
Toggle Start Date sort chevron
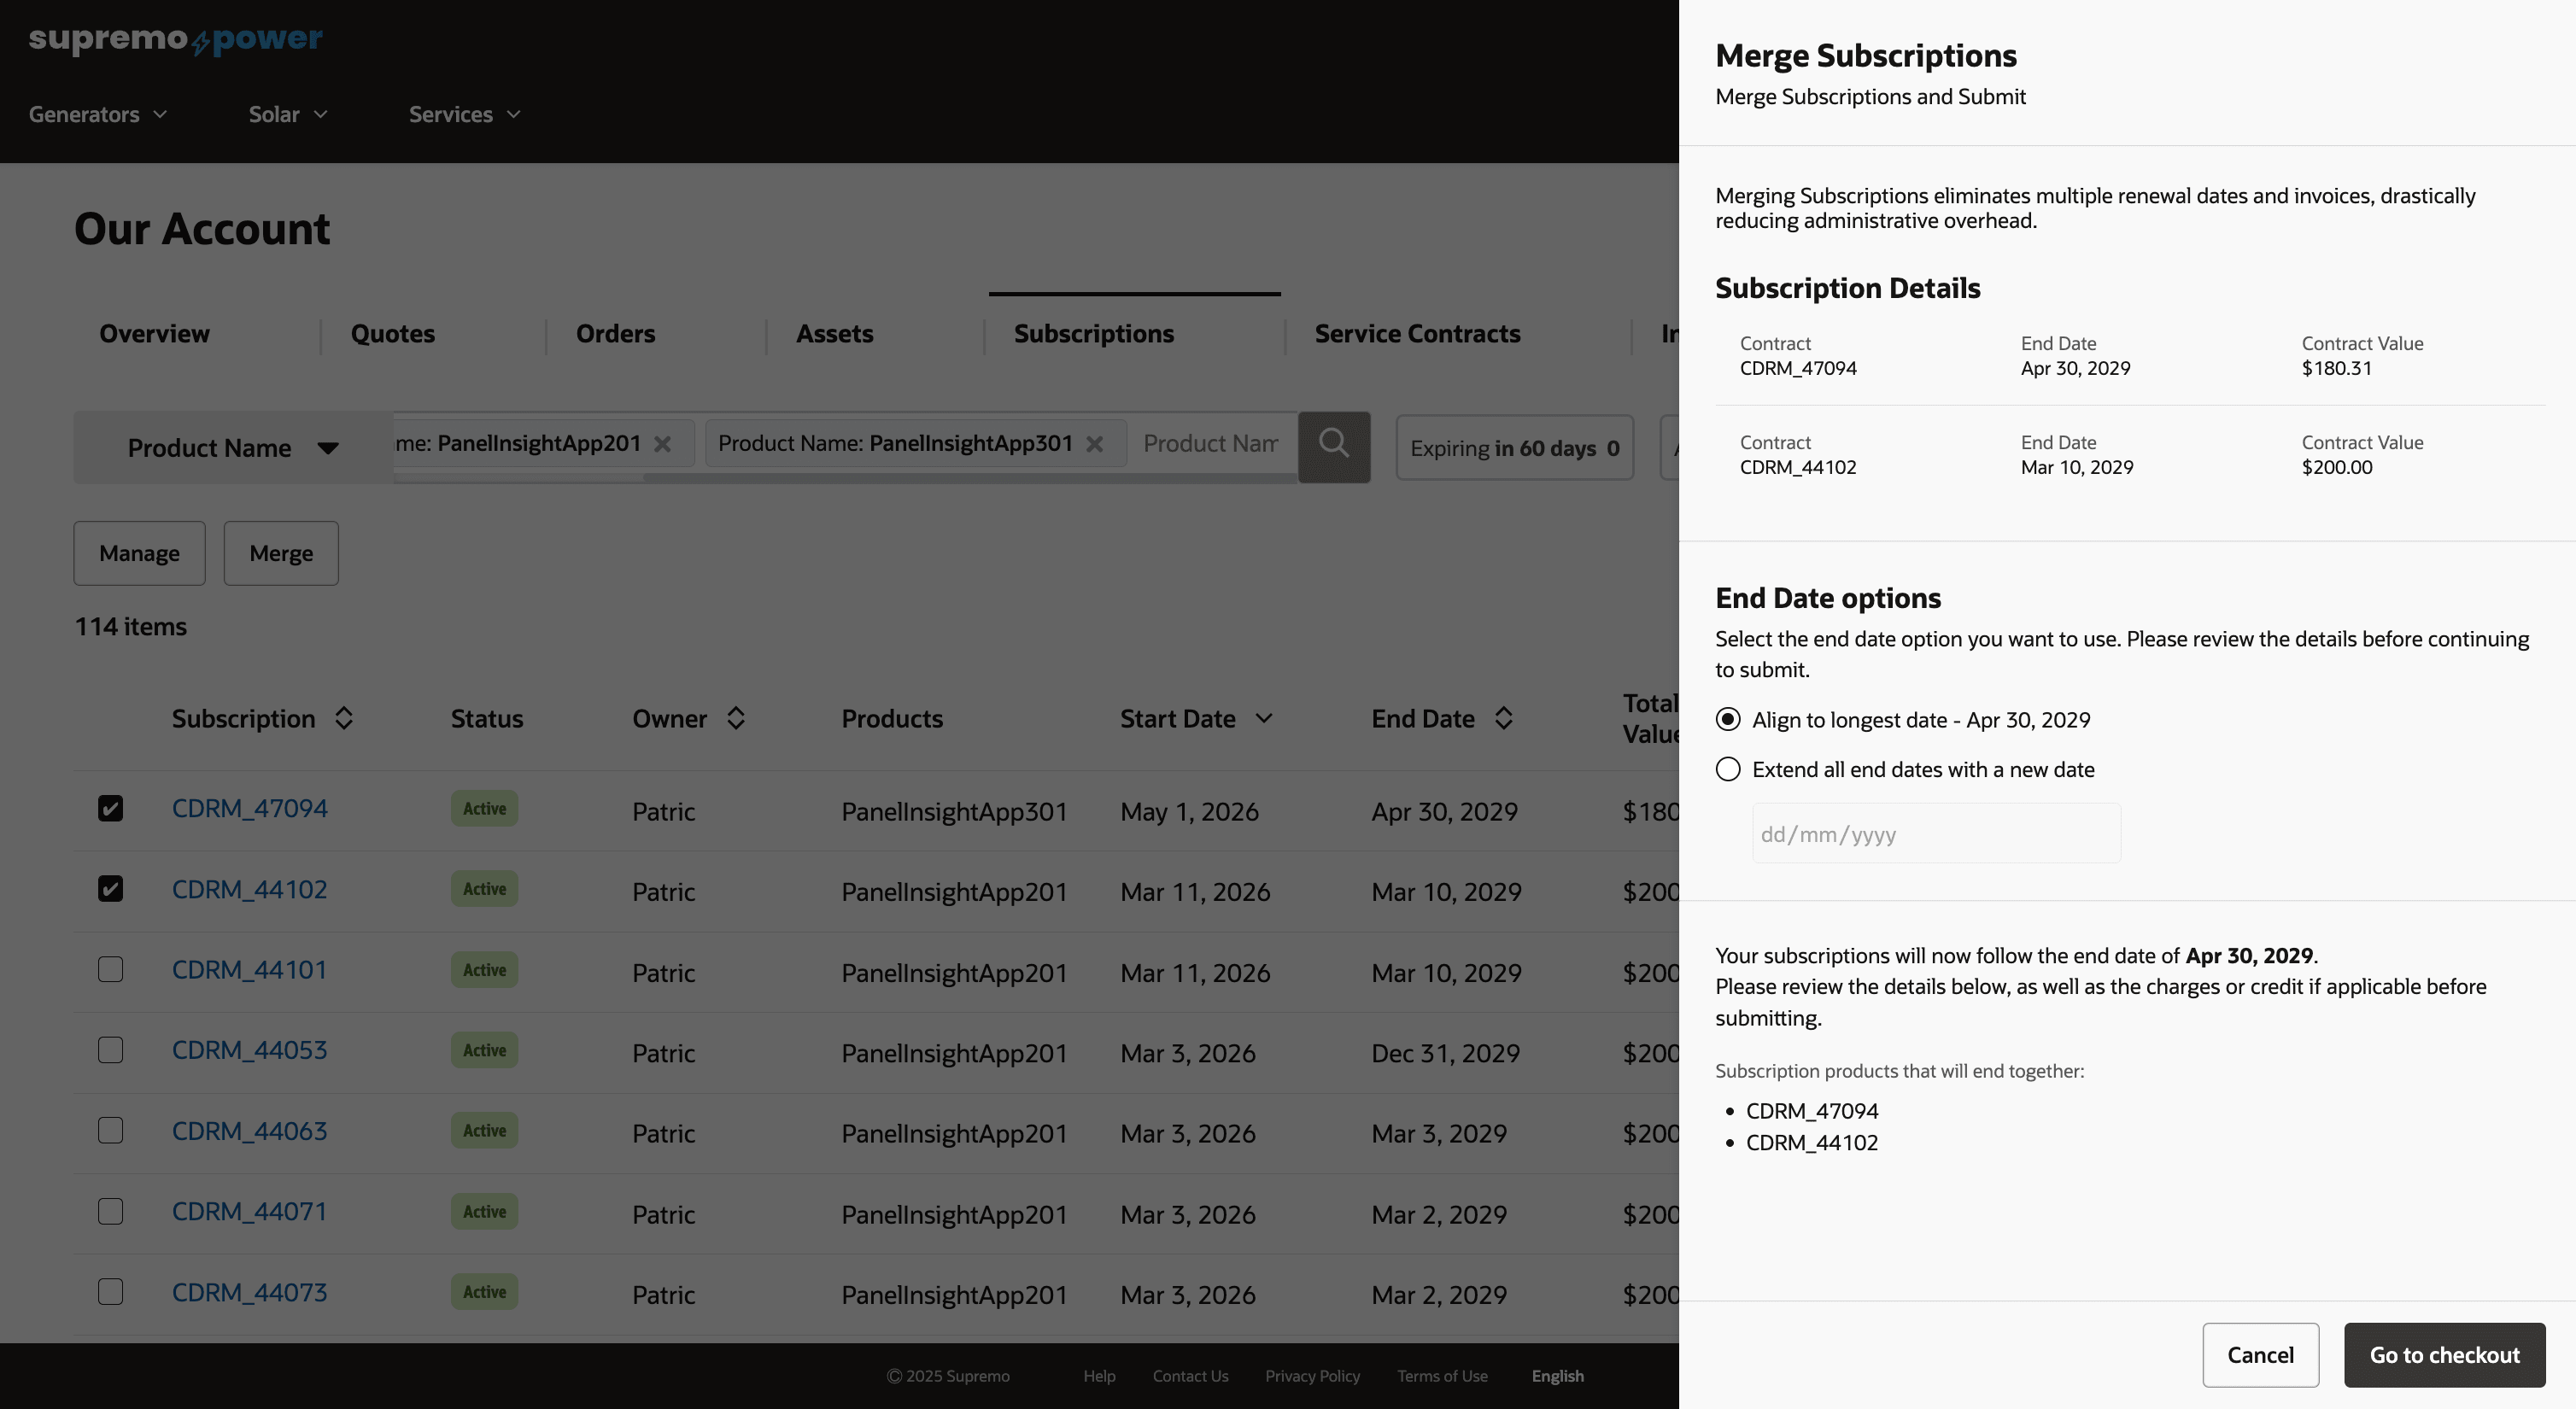pyautogui.click(x=1264, y=718)
